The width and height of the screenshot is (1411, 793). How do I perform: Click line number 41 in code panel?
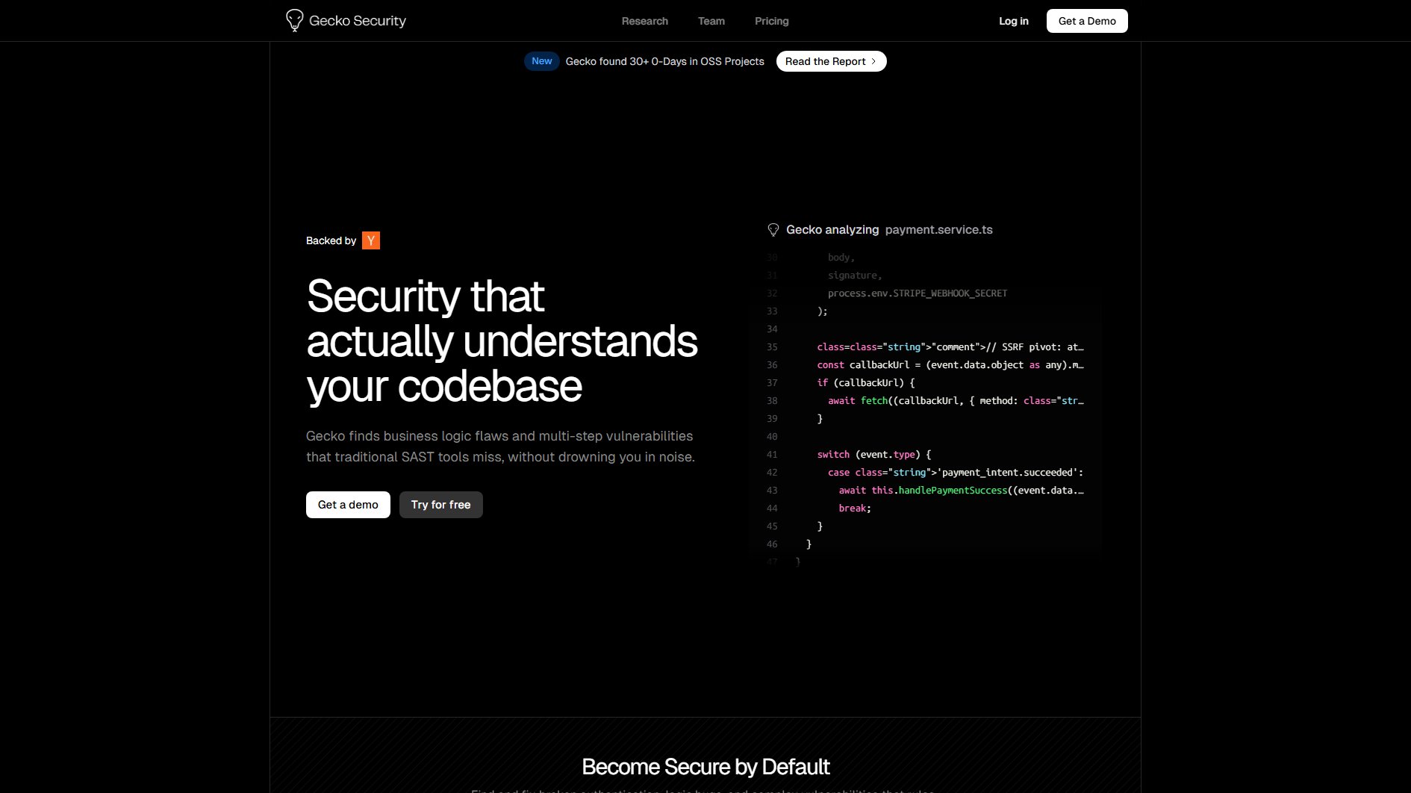(772, 455)
